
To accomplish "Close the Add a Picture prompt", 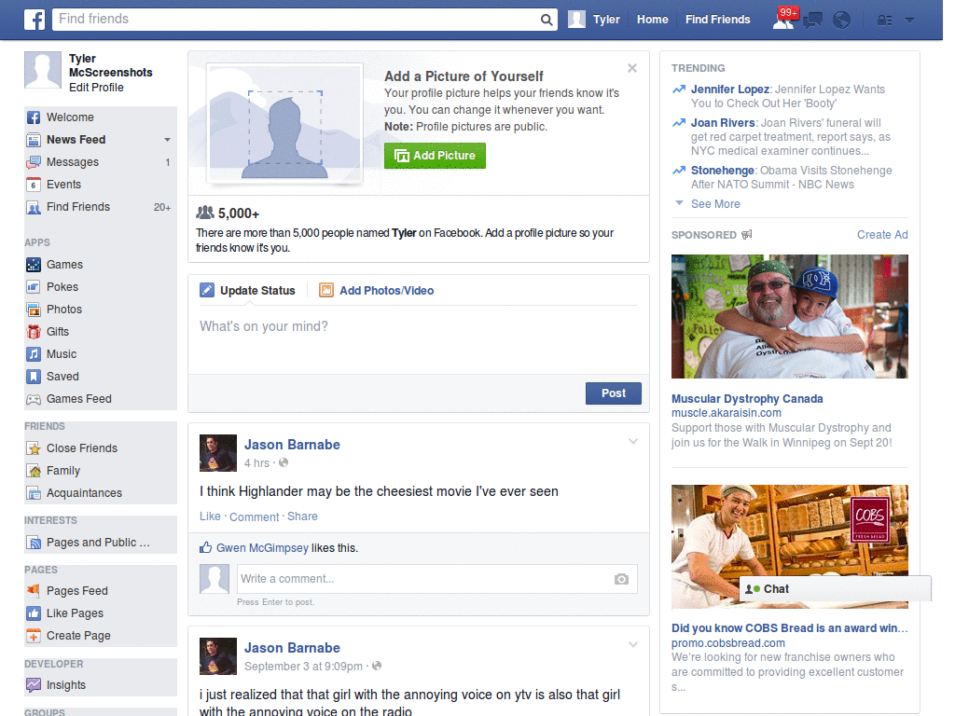I will click(x=632, y=68).
